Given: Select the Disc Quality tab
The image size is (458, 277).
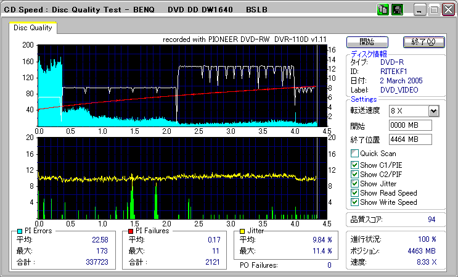Looking at the screenshot, I should (x=33, y=28).
